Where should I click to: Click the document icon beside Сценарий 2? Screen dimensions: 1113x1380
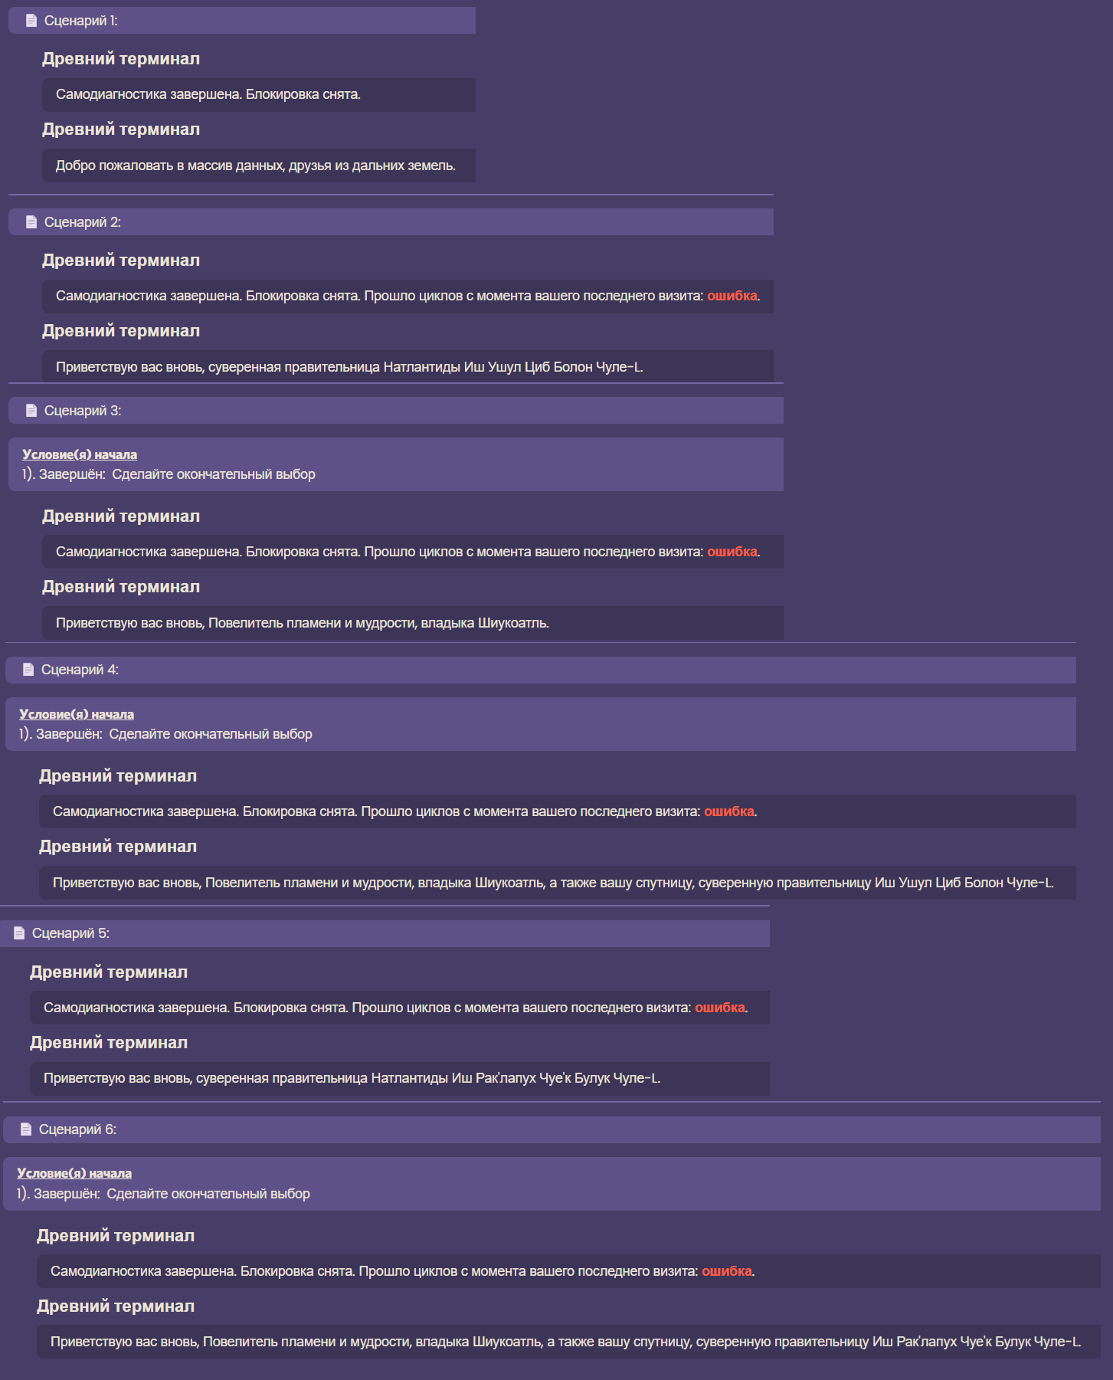click(x=31, y=222)
